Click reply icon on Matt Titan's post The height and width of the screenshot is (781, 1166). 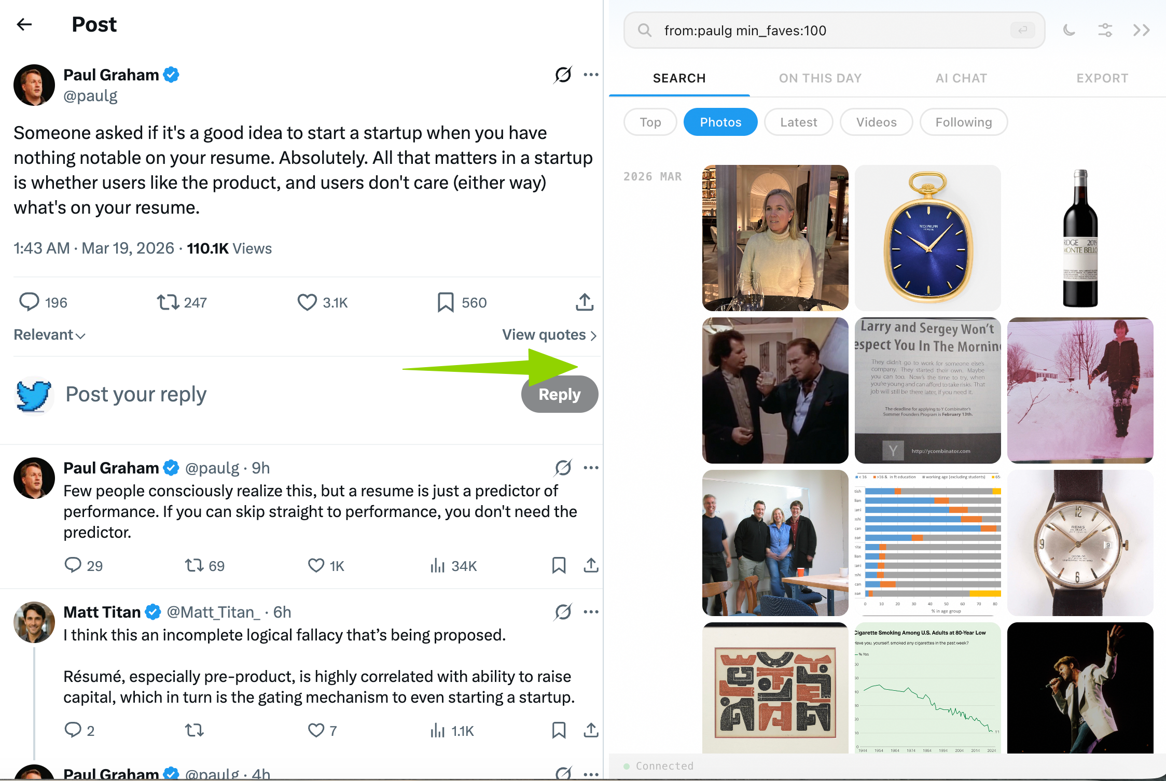coord(73,730)
